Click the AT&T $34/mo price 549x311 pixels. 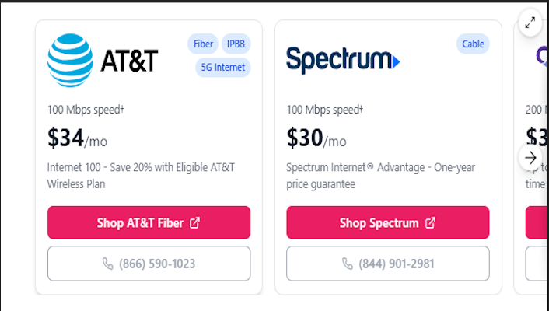tap(77, 139)
